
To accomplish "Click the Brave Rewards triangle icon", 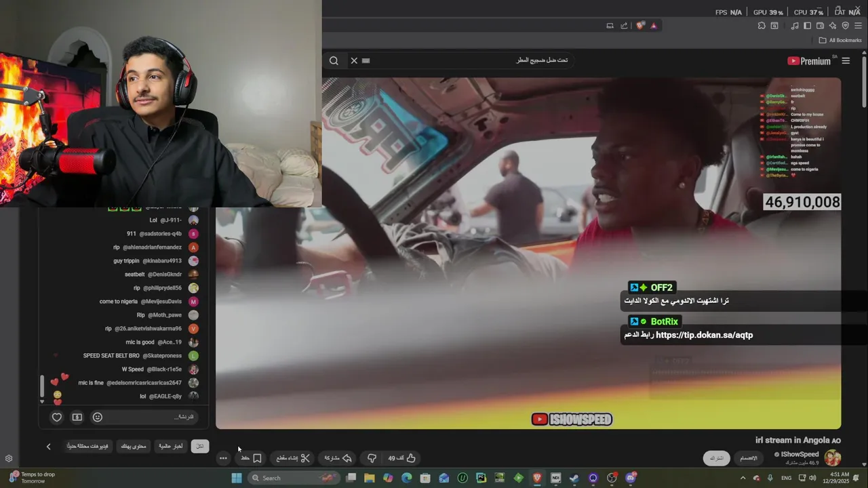I will click(x=654, y=26).
